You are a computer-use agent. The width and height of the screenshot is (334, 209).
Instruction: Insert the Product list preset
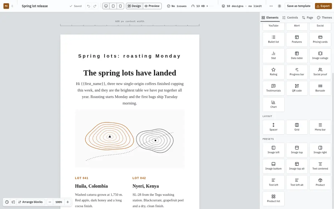tap(274, 198)
